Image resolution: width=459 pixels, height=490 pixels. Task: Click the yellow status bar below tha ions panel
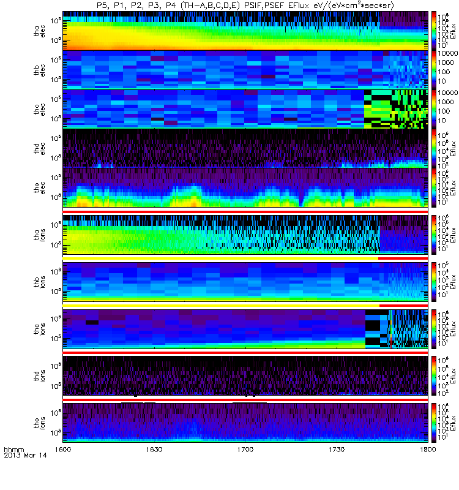point(220,258)
